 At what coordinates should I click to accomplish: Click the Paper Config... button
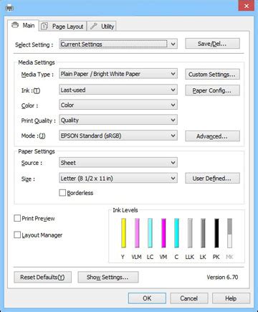pyautogui.click(x=212, y=90)
